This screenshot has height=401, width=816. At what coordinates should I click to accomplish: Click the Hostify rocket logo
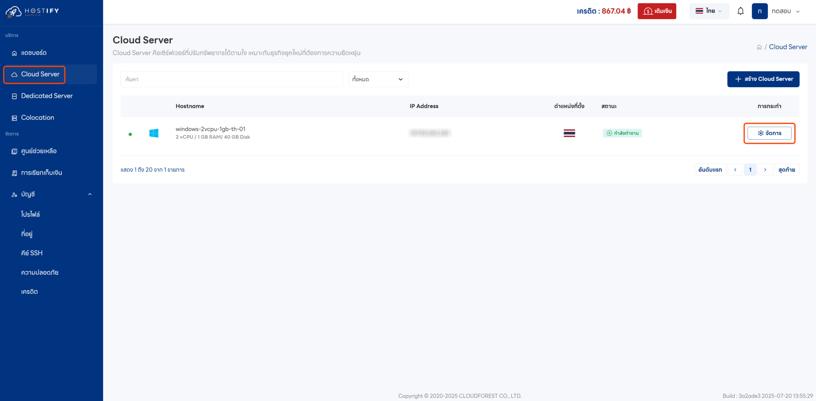click(x=13, y=11)
